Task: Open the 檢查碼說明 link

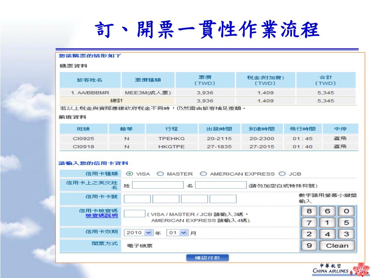Action: pos(101,216)
